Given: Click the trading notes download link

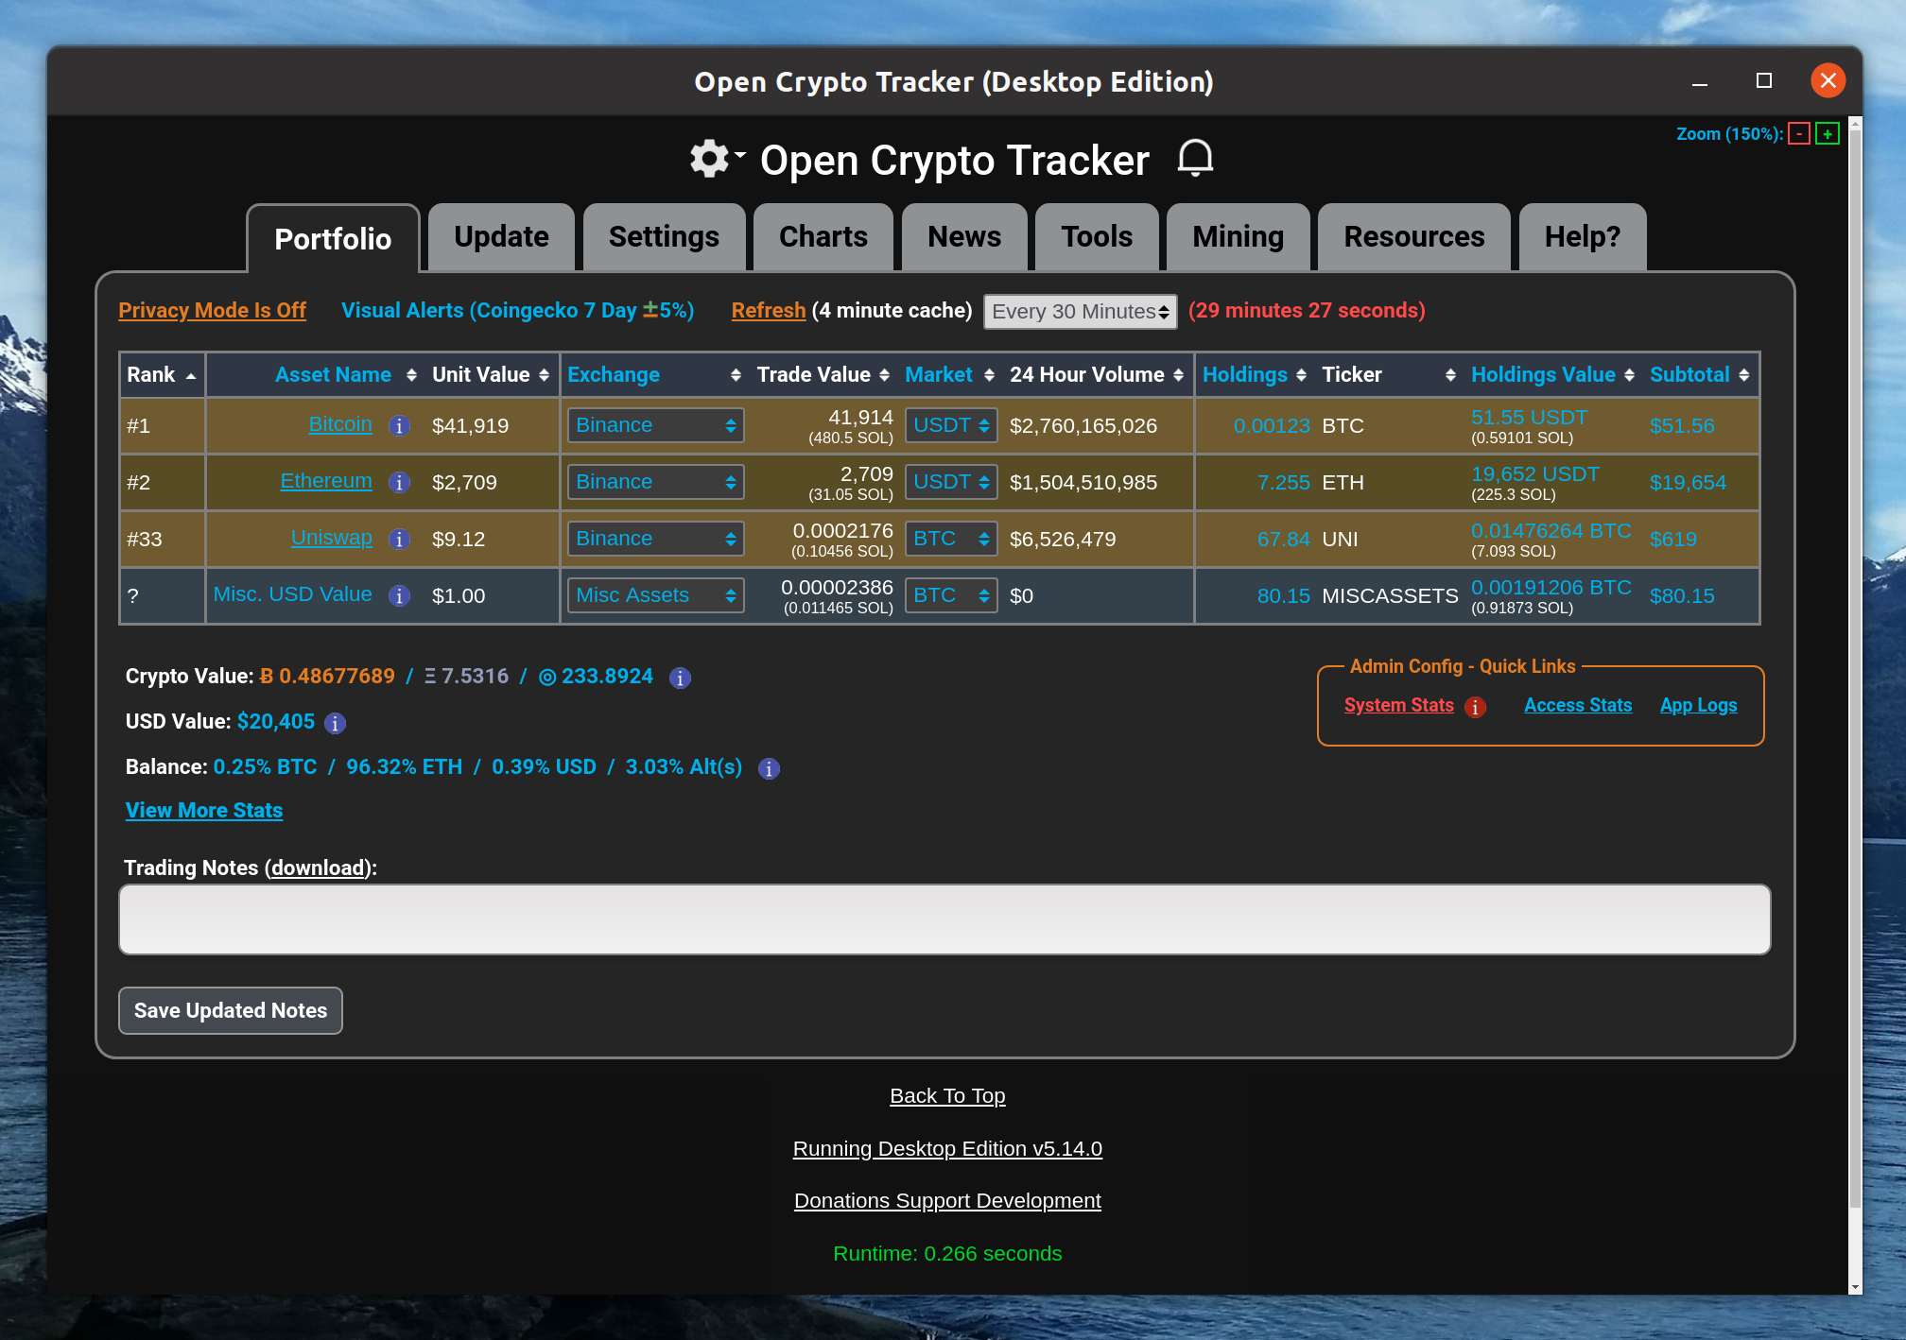Looking at the screenshot, I should click(319, 868).
